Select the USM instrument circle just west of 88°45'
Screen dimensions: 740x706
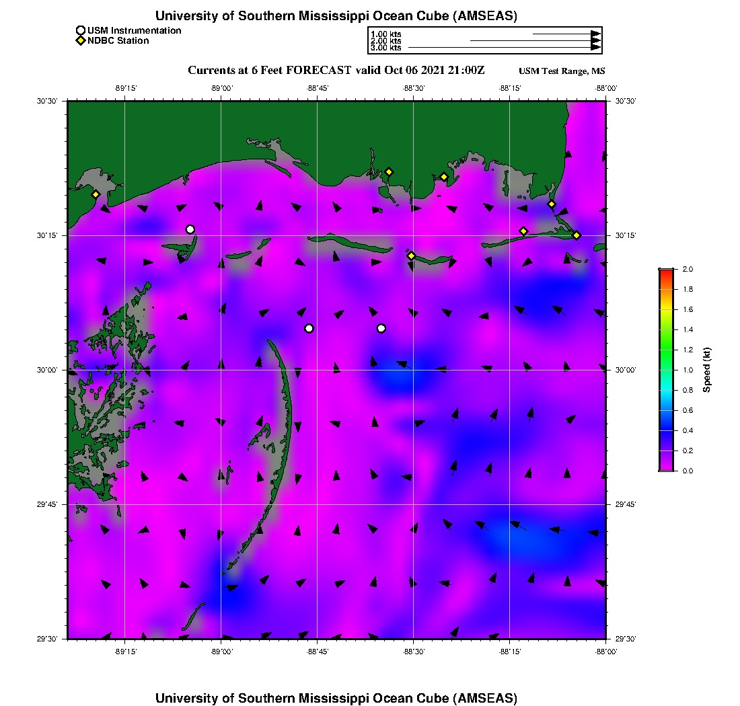coord(309,328)
